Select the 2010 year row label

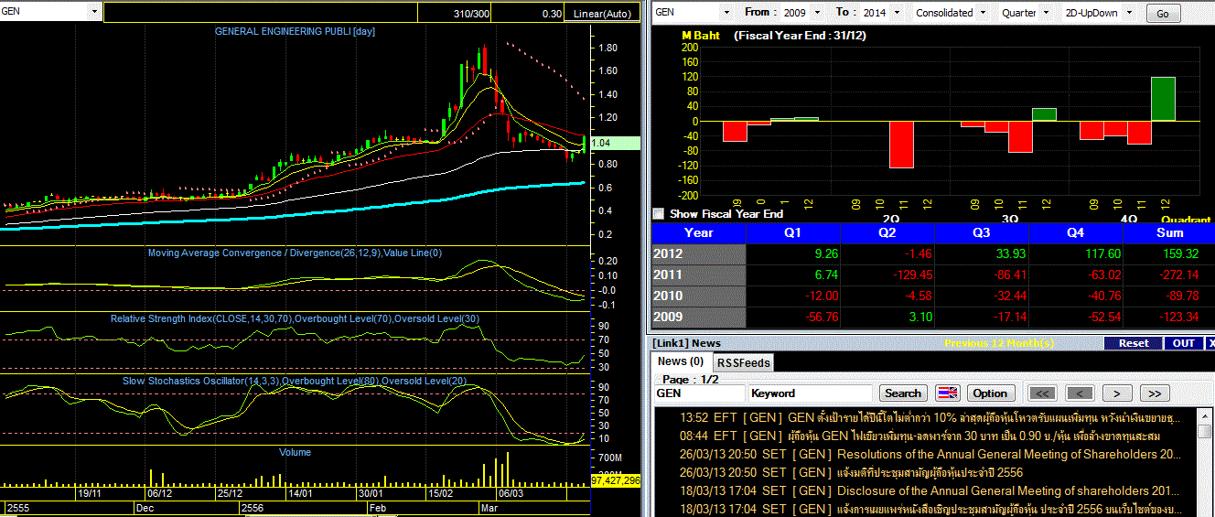[698, 296]
